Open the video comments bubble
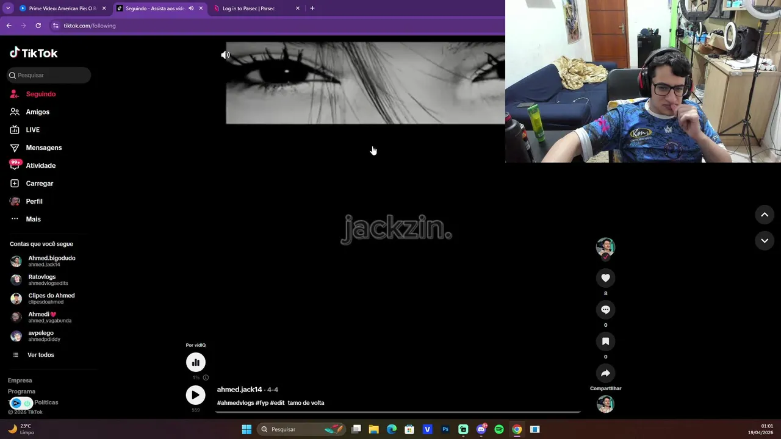The image size is (781, 439). tap(605, 310)
